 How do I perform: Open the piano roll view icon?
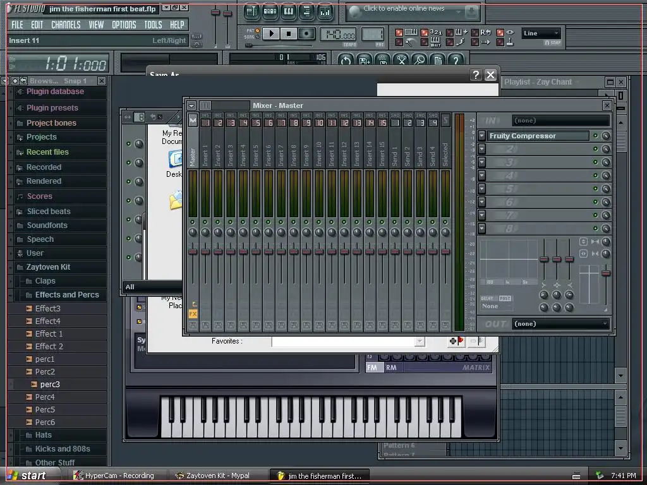[x=288, y=11]
